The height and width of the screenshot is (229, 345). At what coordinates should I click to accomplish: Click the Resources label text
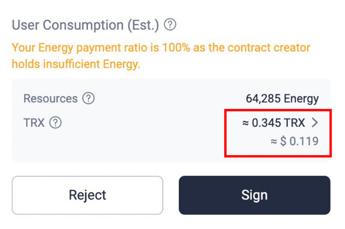click(x=50, y=98)
